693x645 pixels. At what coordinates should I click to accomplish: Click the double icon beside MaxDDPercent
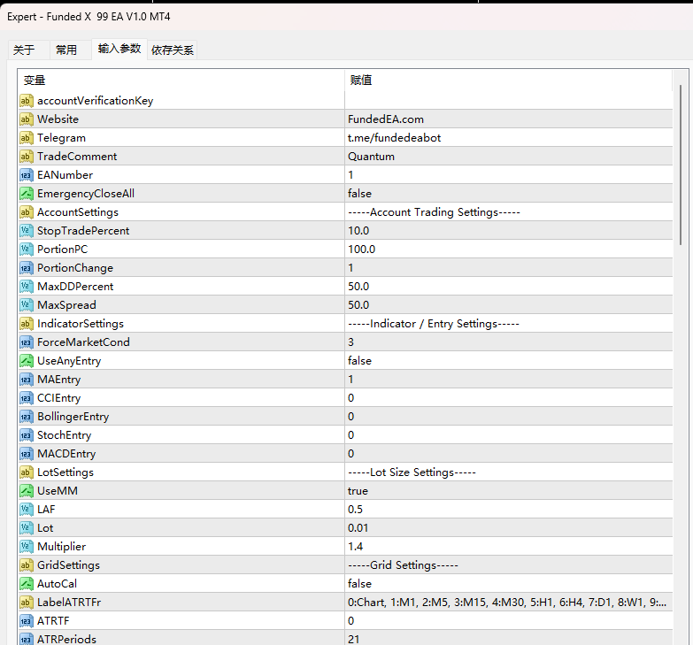26,287
